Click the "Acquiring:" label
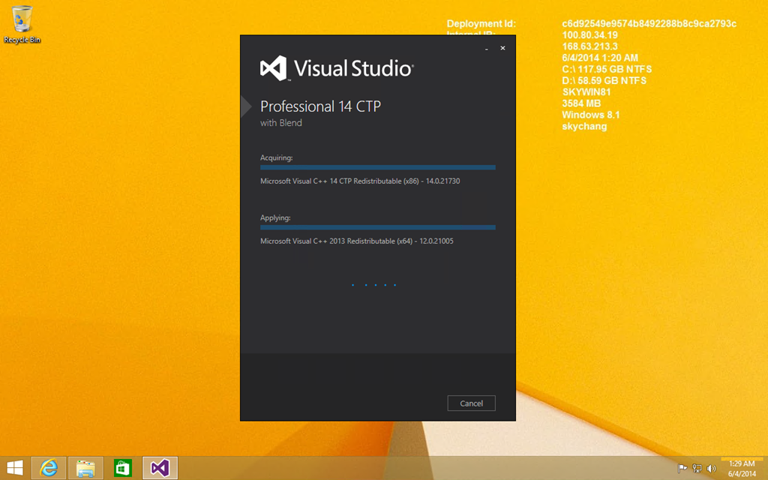This screenshot has width=768, height=480. point(276,157)
